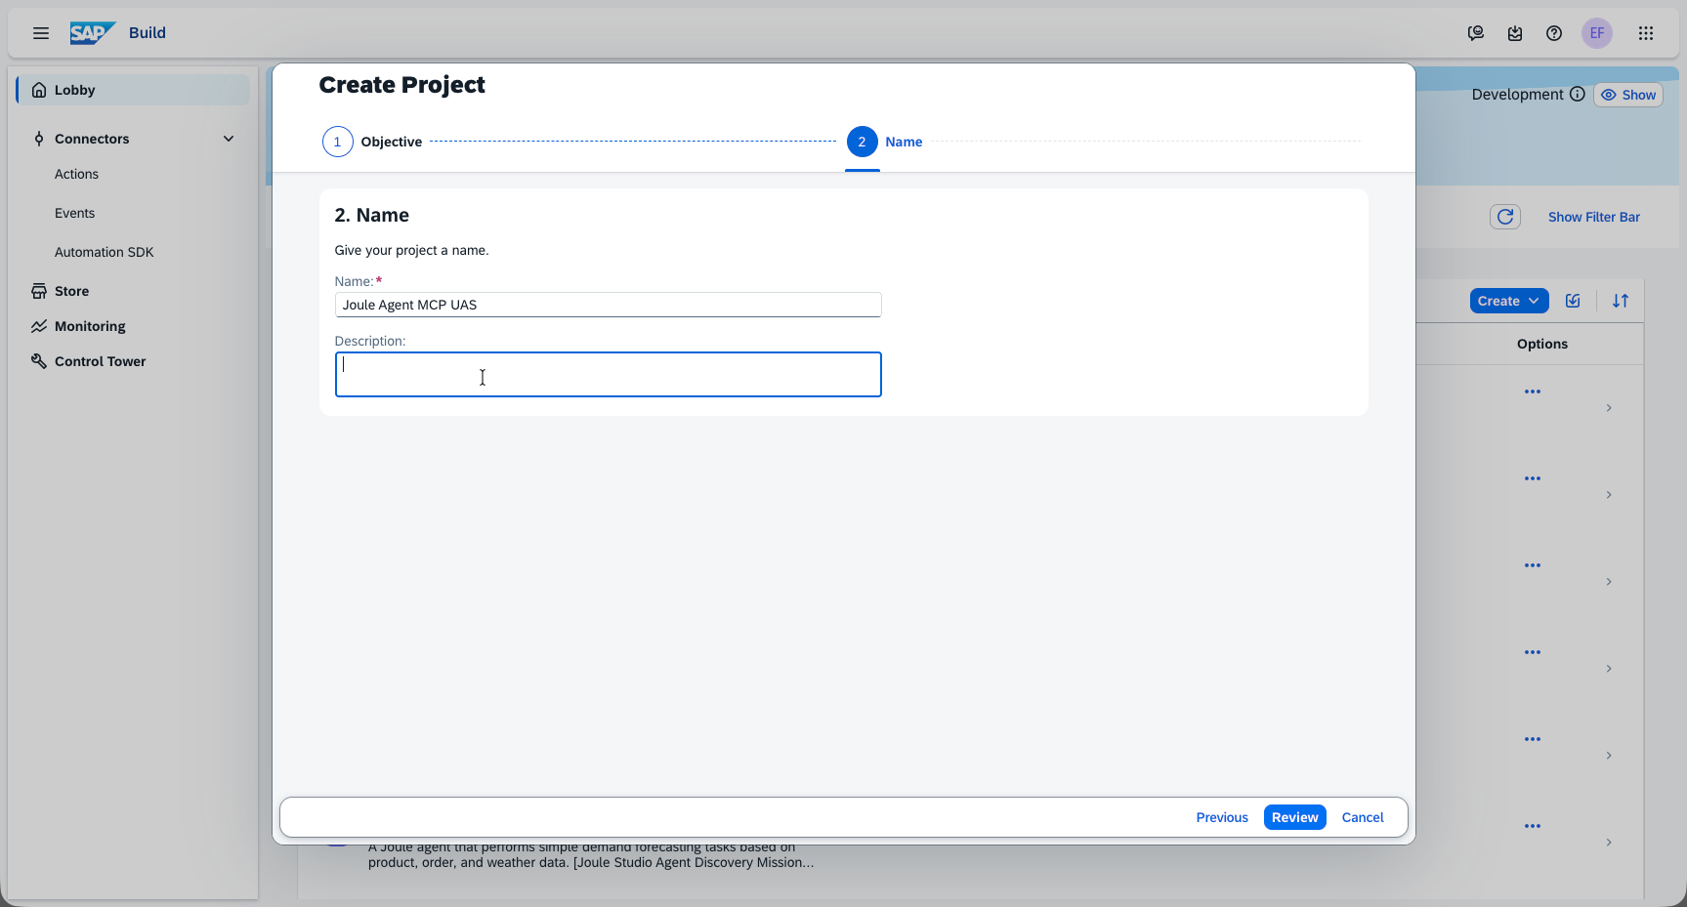Click the Create Project dialog title

[x=401, y=85]
